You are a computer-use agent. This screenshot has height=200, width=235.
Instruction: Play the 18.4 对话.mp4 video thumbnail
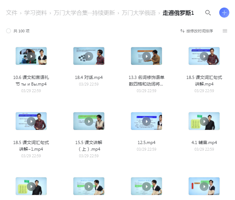[89, 56]
